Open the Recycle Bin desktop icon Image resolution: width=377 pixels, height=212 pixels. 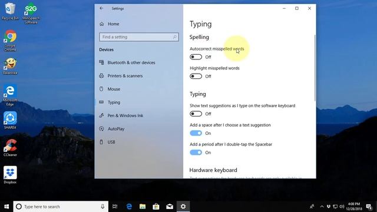(10, 11)
